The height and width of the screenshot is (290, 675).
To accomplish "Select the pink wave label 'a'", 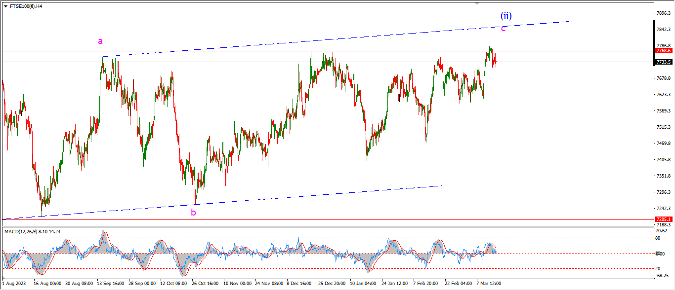I will (100, 41).
